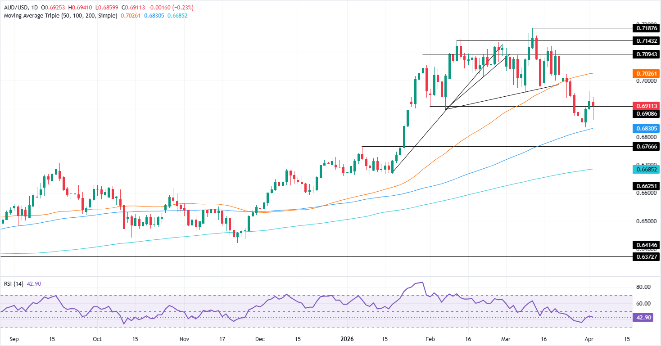Click the red 0.69113 current price label
Screen dimensions: 661x346
point(645,105)
